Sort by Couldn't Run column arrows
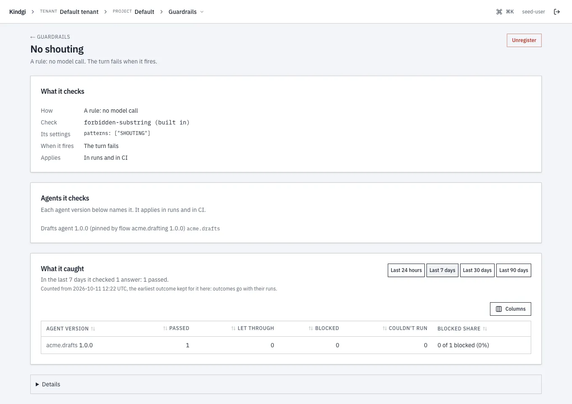This screenshot has height=404, width=572. (385, 328)
